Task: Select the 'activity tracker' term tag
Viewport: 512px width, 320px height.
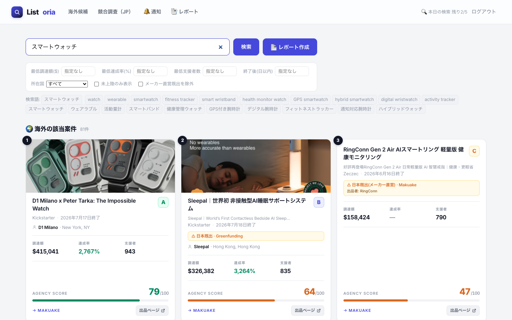Action: pos(440,100)
